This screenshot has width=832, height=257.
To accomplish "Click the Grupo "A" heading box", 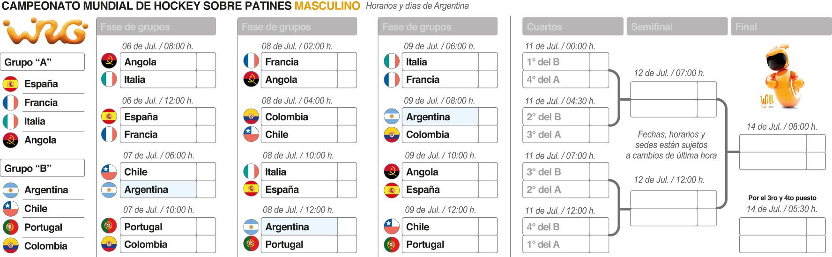I will [x=43, y=62].
